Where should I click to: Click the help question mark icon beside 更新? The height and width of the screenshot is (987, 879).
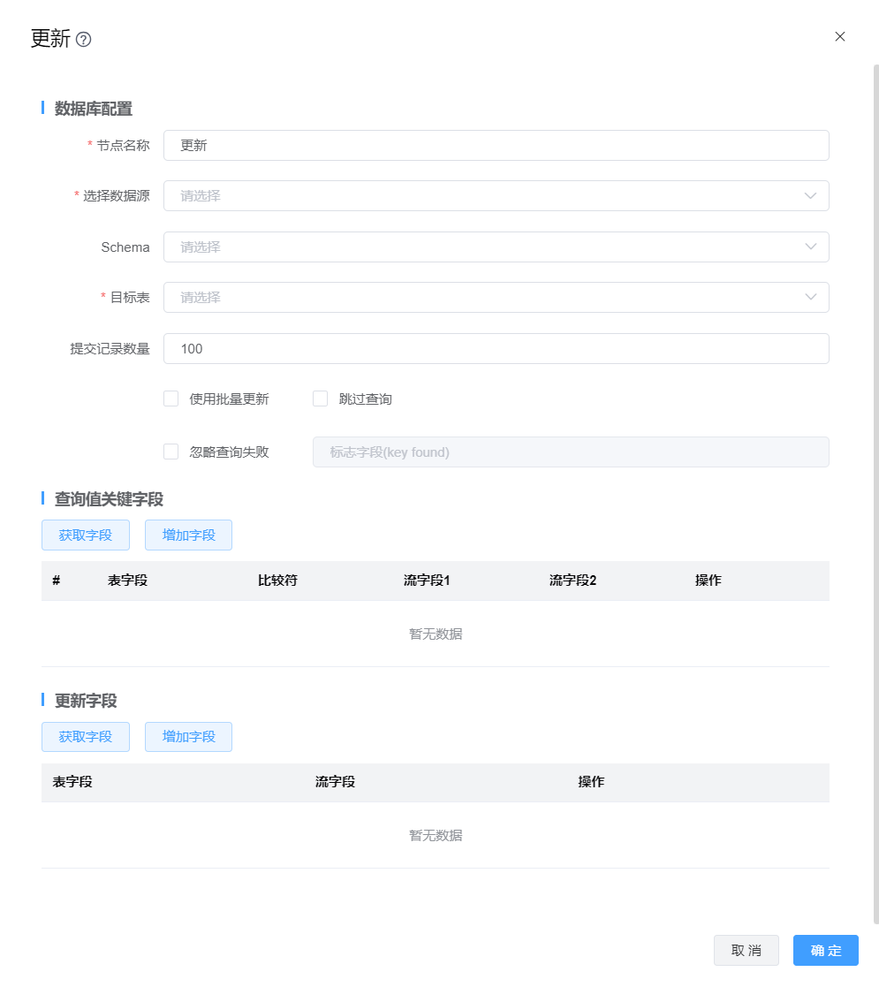pos(84,40)
